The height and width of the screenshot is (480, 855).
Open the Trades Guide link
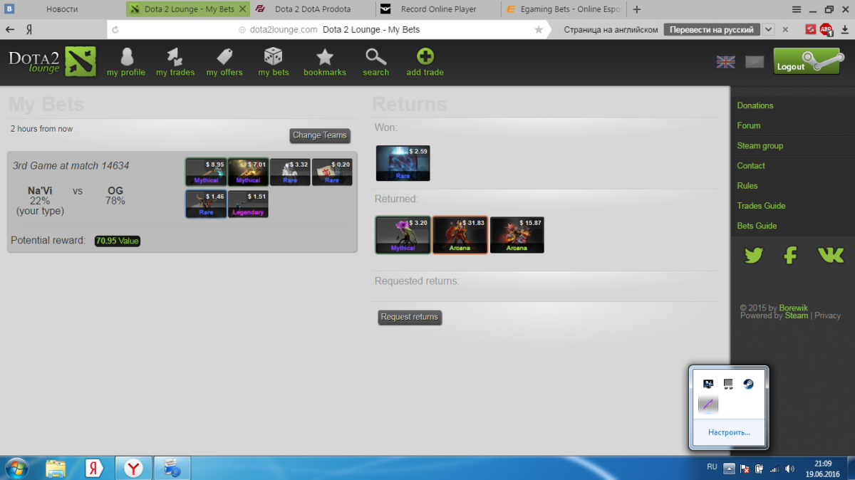[762, 205]
